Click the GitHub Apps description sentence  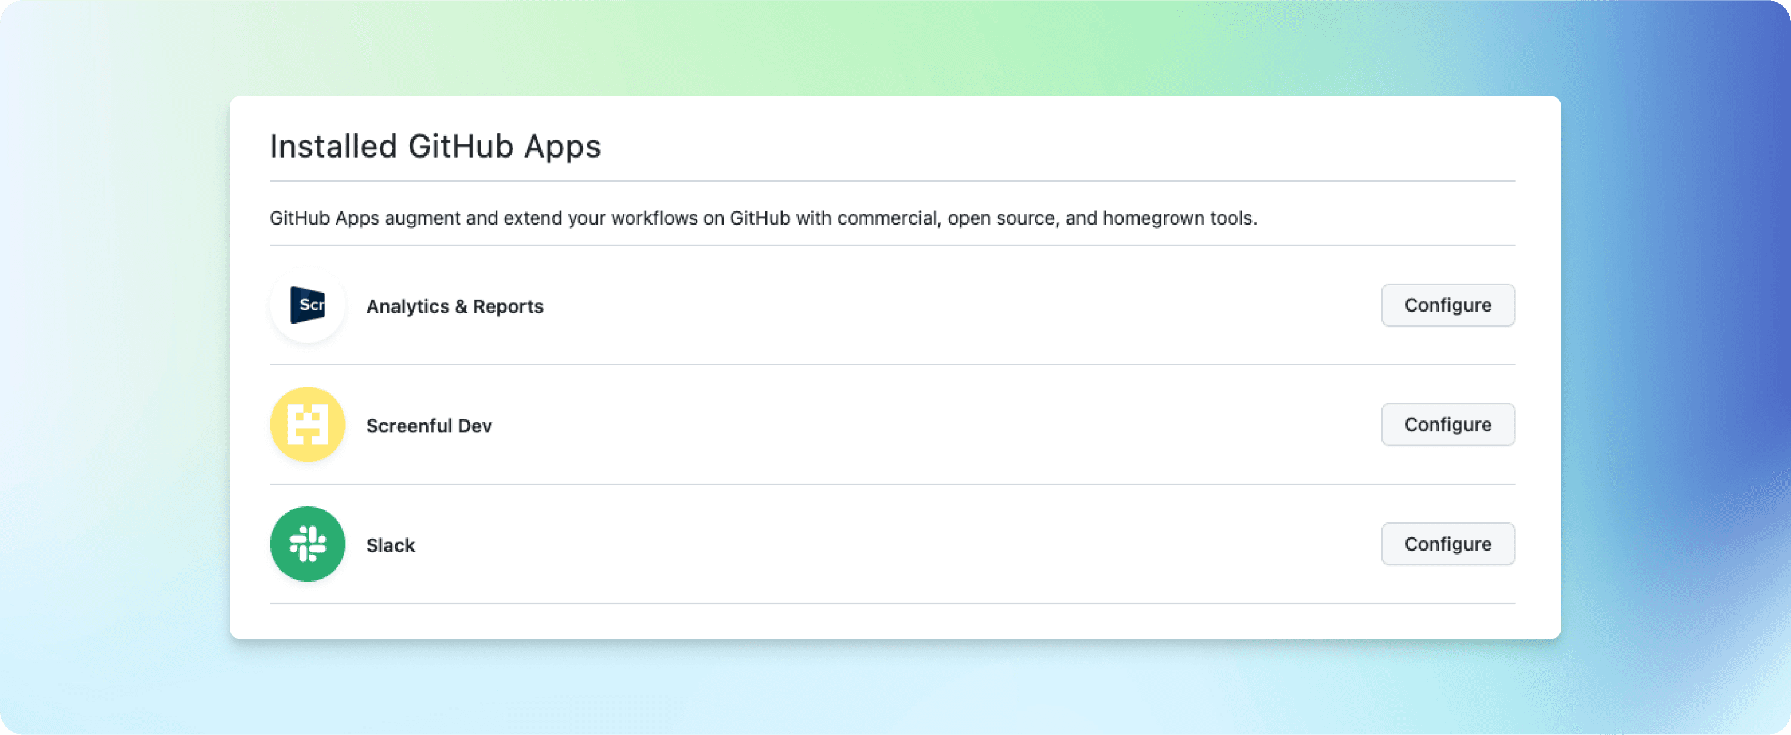pyautogui.click(x=763, y=219)
